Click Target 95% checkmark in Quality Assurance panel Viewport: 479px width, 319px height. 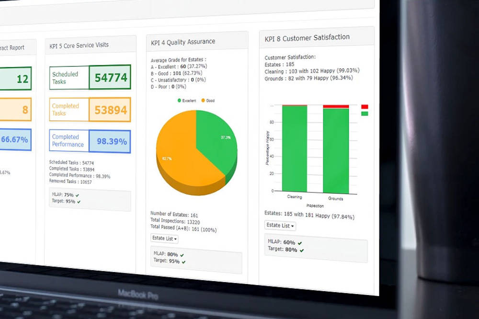pos(183,262)
